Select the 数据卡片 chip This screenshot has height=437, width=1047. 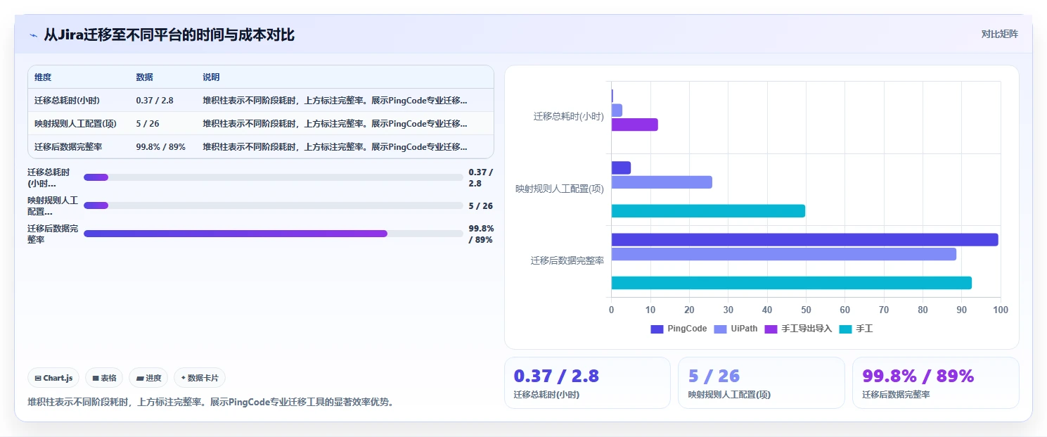(x=200, y=378)
